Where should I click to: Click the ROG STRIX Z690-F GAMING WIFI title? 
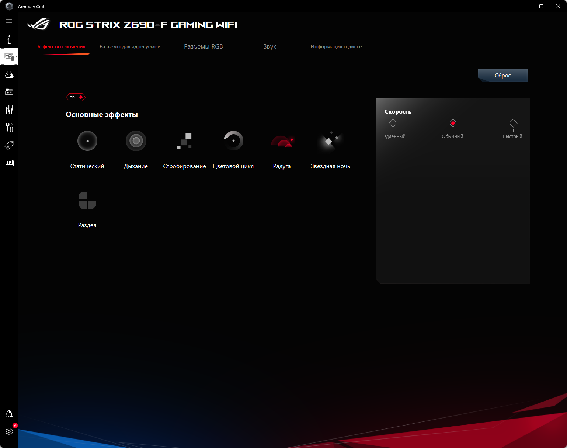tap(148, 25)
